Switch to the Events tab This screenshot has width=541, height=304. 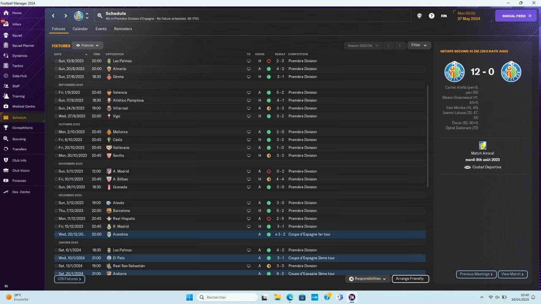coord(101,29)
